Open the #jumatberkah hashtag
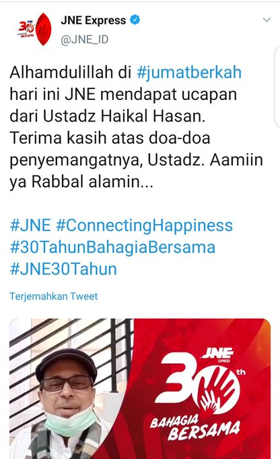This screenshot has height=459, width=280. (x=189, y=72)
